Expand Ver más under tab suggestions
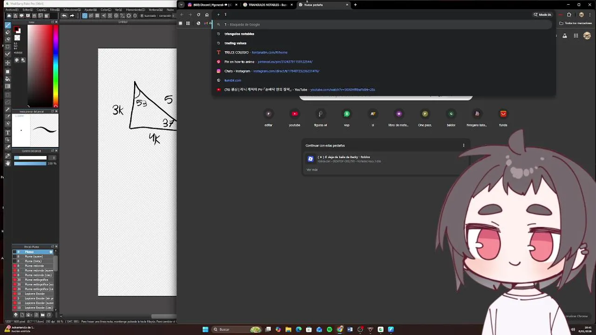The width and height of the screenshot is (596, 335). click(x=312, y=170)
